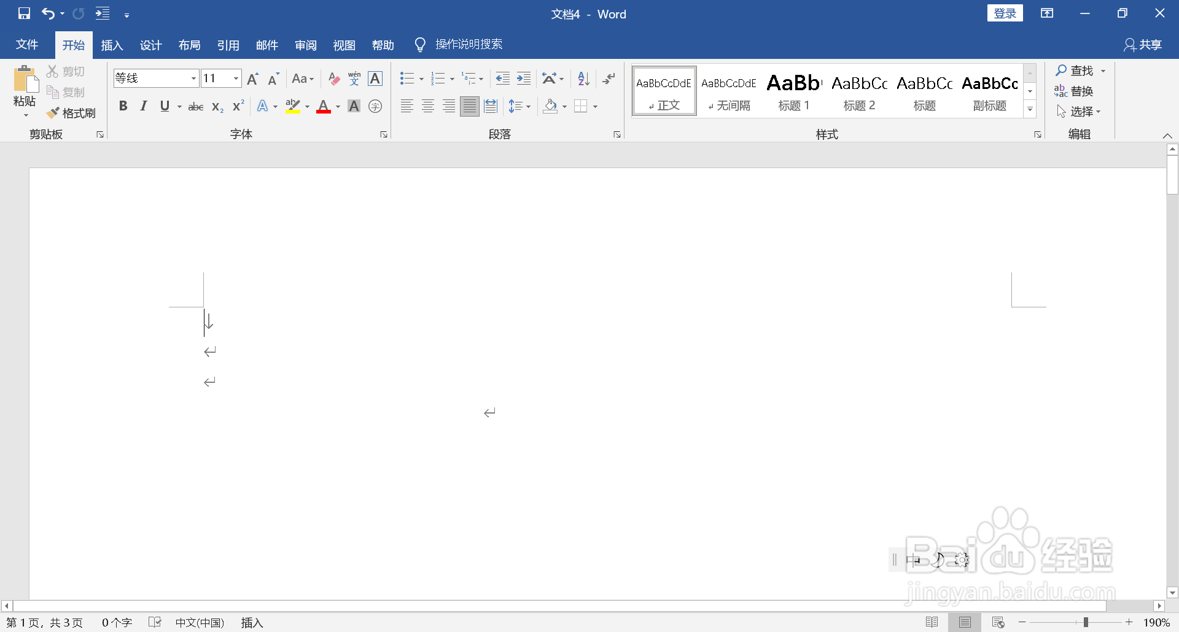Click the Format Painter (格式刷) tool
Image resolution: width=1179 pixels, height=632 pixels.
71,113
